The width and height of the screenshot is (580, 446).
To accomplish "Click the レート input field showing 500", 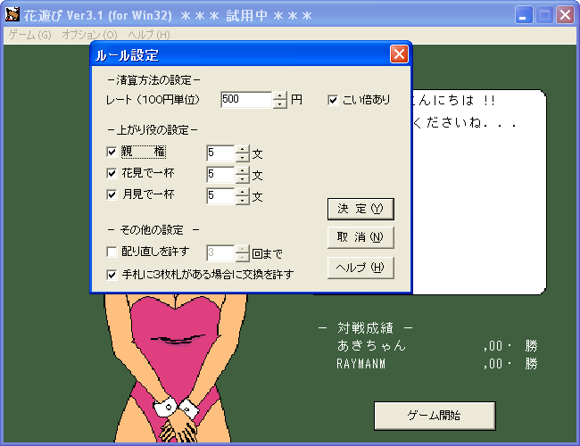I will [246, 100].
